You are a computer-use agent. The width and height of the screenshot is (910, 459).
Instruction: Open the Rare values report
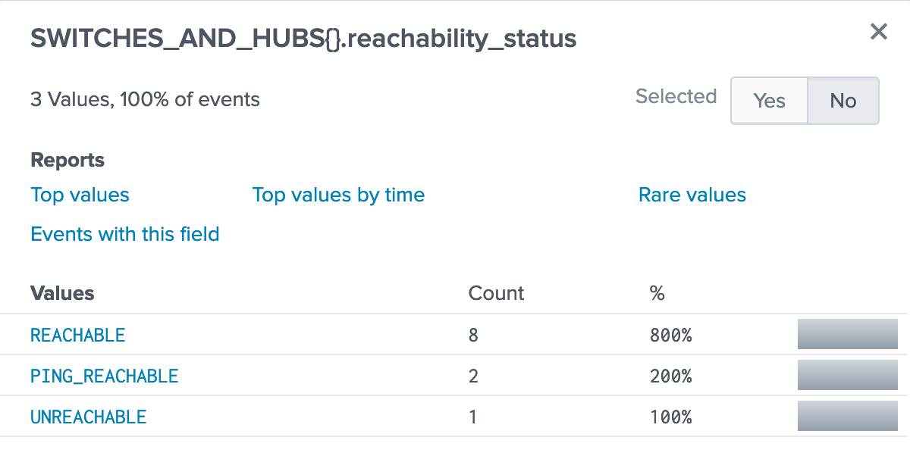tap(692, 195)
